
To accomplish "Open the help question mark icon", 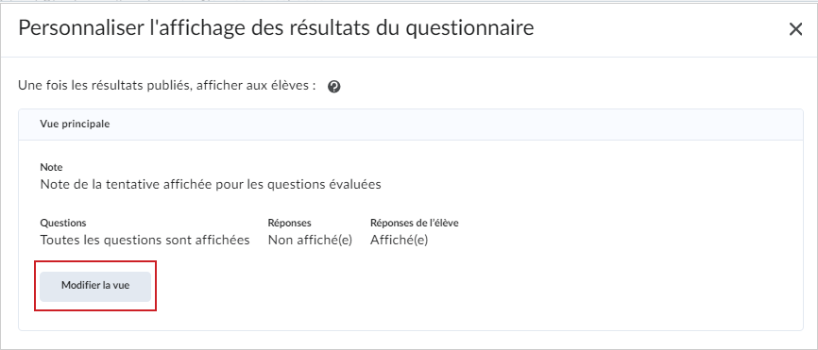I will (334, 87).
